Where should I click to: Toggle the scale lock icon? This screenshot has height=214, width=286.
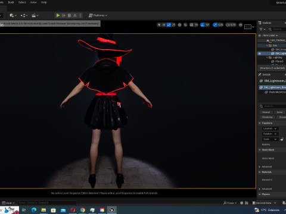pos(282,139)
